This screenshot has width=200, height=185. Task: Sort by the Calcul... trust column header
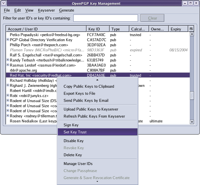pos(139,29)
